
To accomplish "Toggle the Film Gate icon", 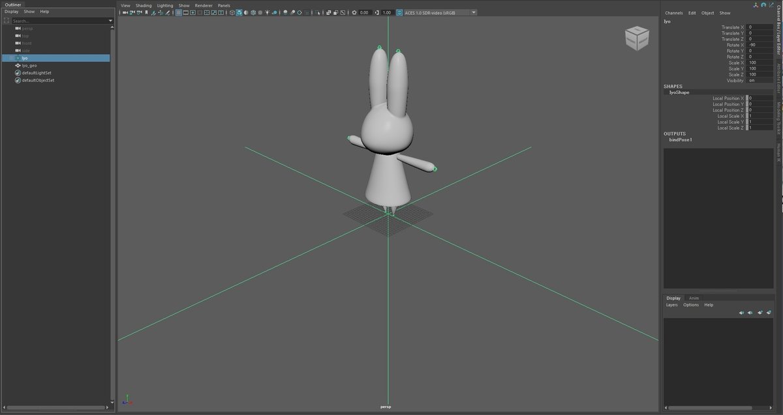I will tap(186, 12).
